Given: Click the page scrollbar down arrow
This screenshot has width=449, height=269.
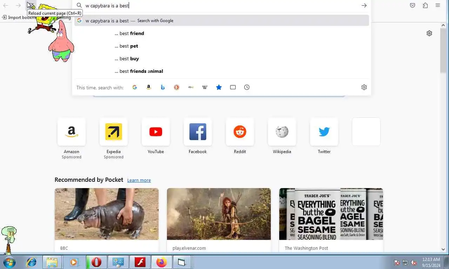Looking at the screenshot, I should (x=443, y=249).
